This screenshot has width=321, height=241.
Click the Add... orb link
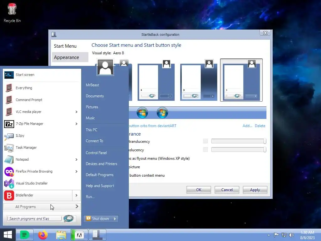247,126
